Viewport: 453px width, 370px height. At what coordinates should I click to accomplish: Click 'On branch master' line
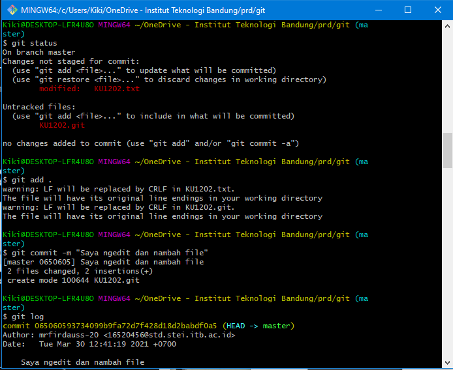pos(39,52)
